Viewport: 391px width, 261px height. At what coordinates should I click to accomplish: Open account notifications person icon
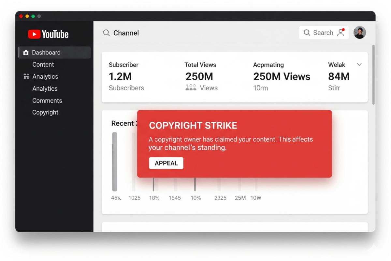point(341,32)
